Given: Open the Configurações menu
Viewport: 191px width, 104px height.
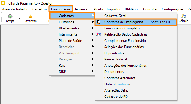Looking at the screenshot, I should click(173, 9).
